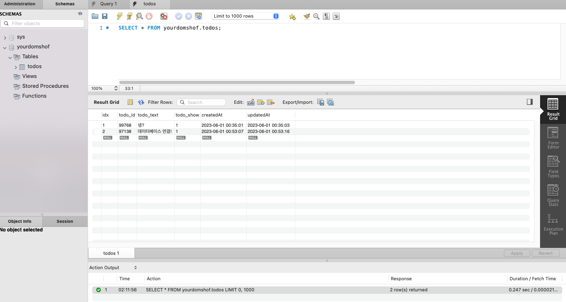Sort by the todo_id column header

point(127,115)
